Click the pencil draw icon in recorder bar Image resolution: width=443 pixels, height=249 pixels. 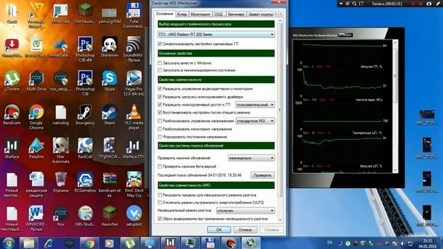pyautogui.click(x=438, y=3)
